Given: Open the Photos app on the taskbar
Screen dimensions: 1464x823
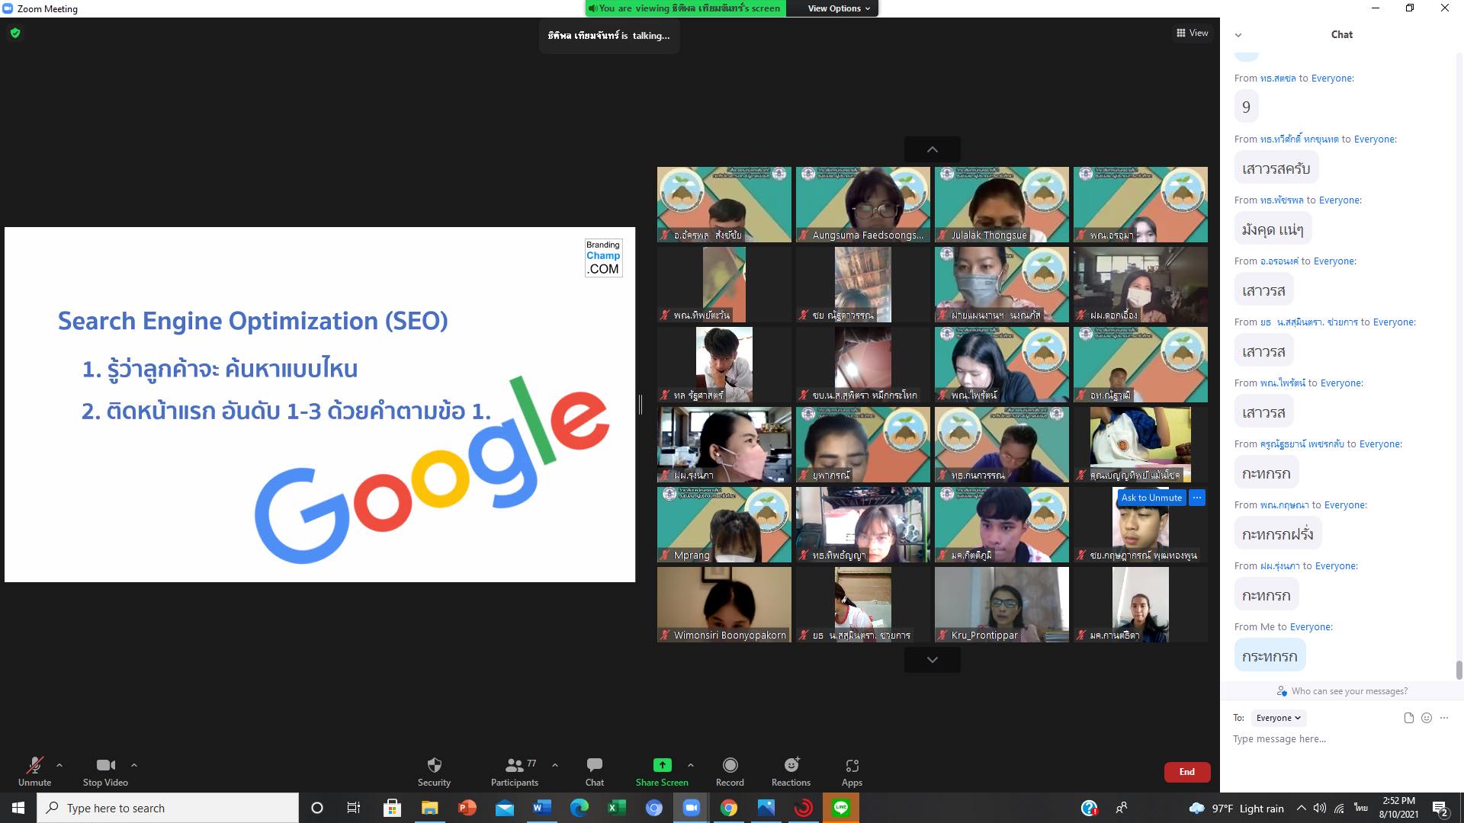Looking at the screenshot, I should coord(766,808).
